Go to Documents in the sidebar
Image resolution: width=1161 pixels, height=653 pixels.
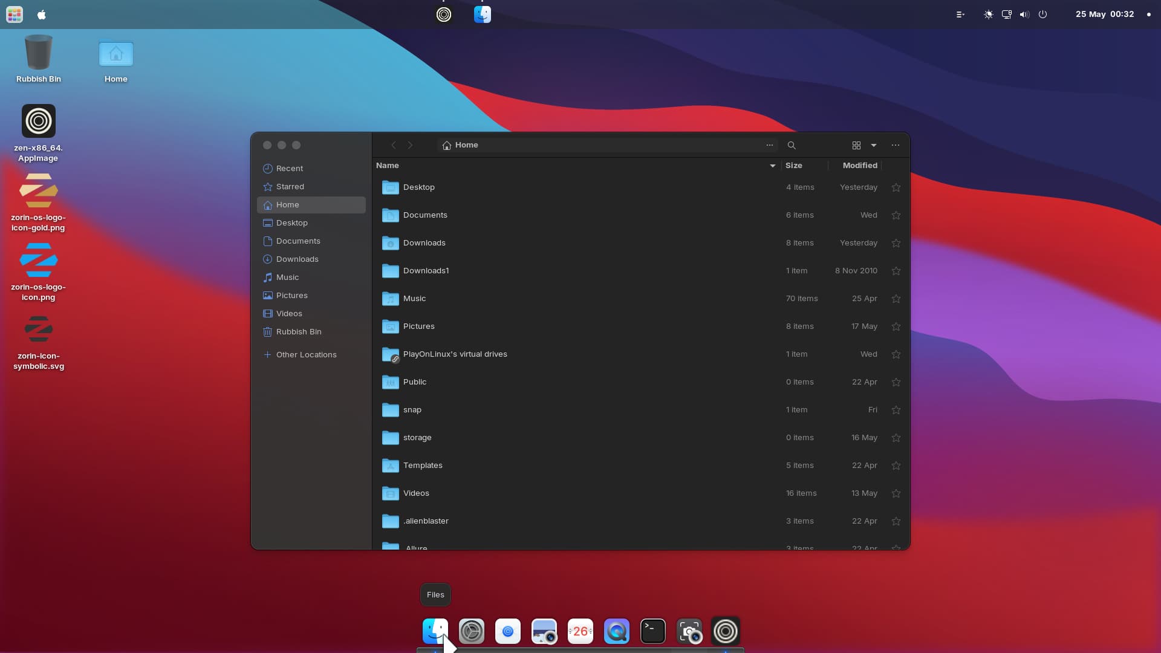pyautogui.click(x=311, y=241)
